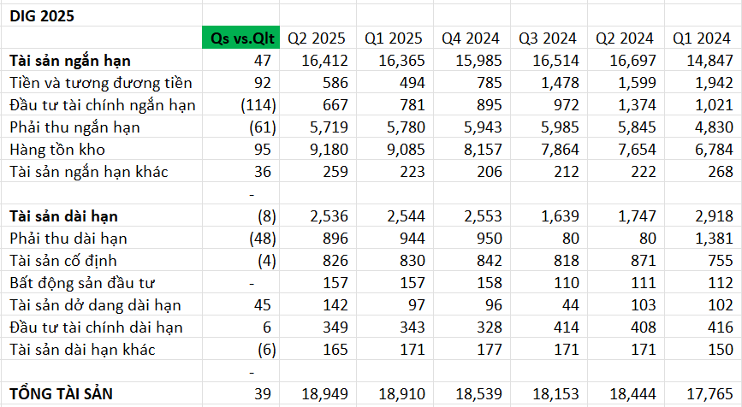Select the cell with value 16,697
The width and height of the screenshot is (742, 407).
pyautogui.click(x=626, y=61)
